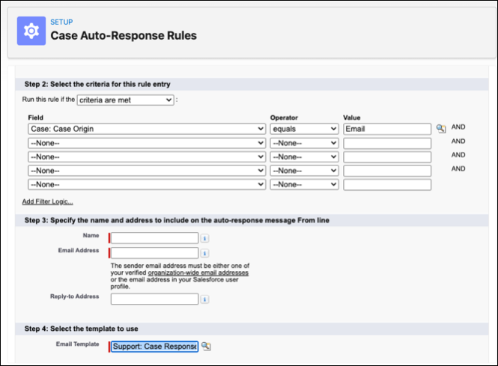The image size is (498, 366).
Task: Open the fourth row Field dropdown
Action: pos(147,171)
